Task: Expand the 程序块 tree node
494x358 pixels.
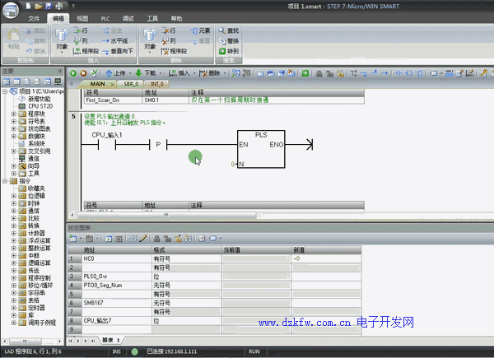Action: [x=13, y=114]
